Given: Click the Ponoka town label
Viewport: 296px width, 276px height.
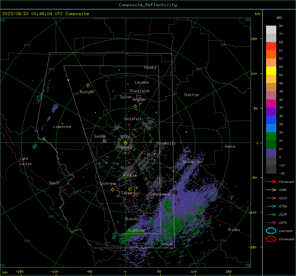Looking at the screenshot, I should (x=150, y=68).
